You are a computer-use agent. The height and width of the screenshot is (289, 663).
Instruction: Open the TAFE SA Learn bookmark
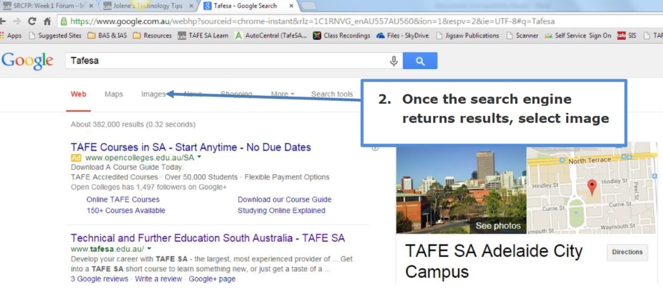tap(203, 36)
